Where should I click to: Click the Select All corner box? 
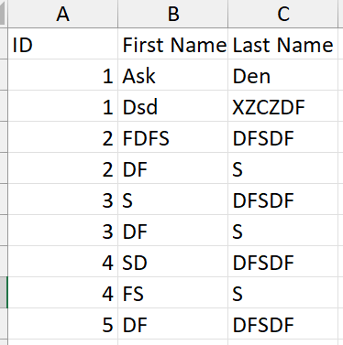click(4, 14)
